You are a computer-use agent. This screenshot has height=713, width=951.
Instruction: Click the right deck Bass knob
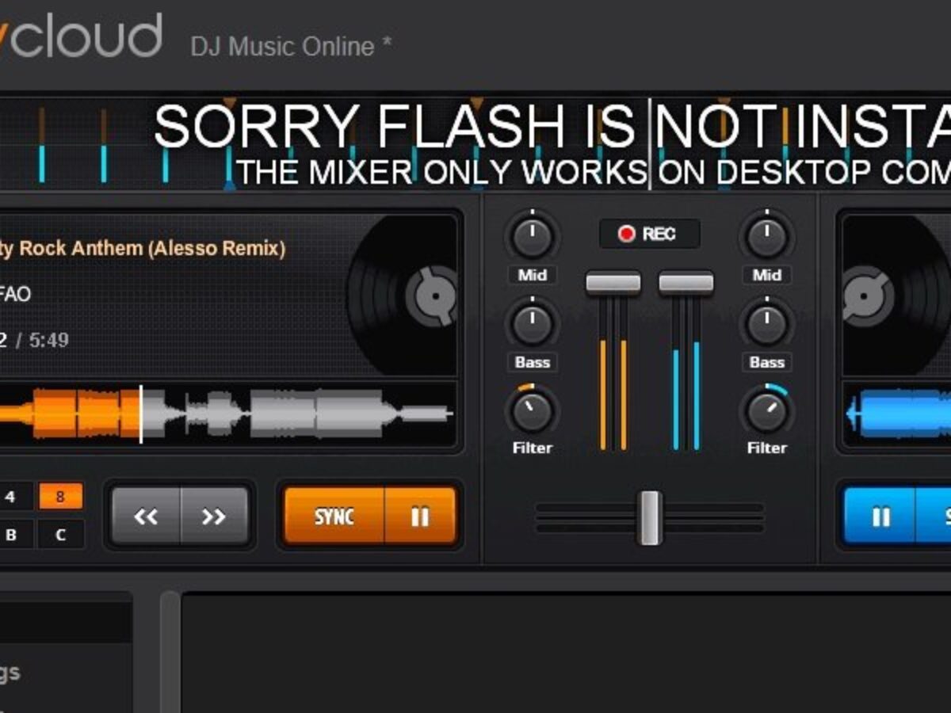coord(766,323)
